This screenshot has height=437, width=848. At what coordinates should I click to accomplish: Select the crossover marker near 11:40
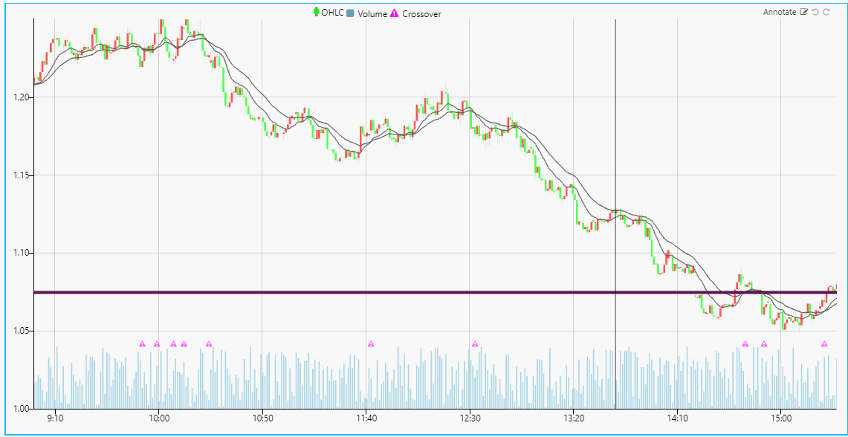coord(371,344)
